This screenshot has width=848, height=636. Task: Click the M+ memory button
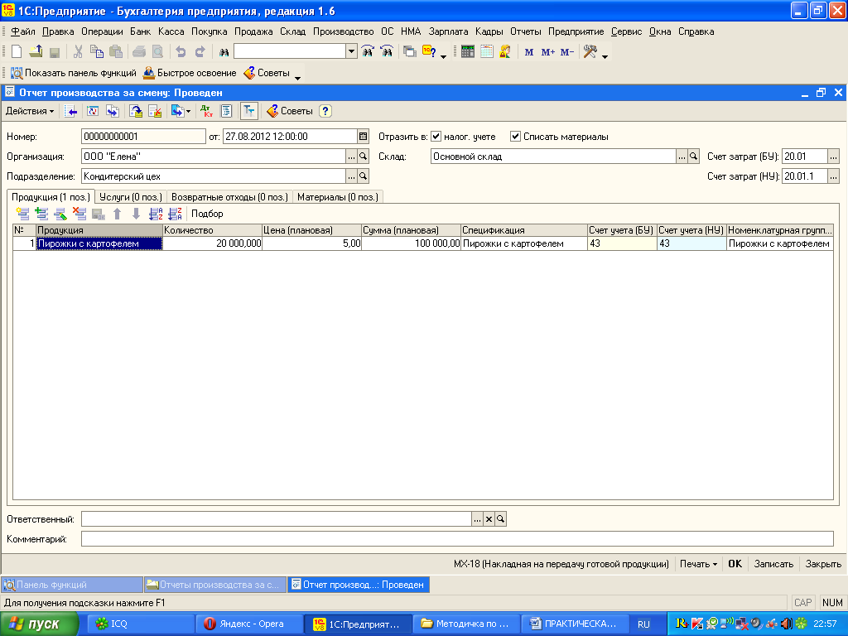coord(548,52)
